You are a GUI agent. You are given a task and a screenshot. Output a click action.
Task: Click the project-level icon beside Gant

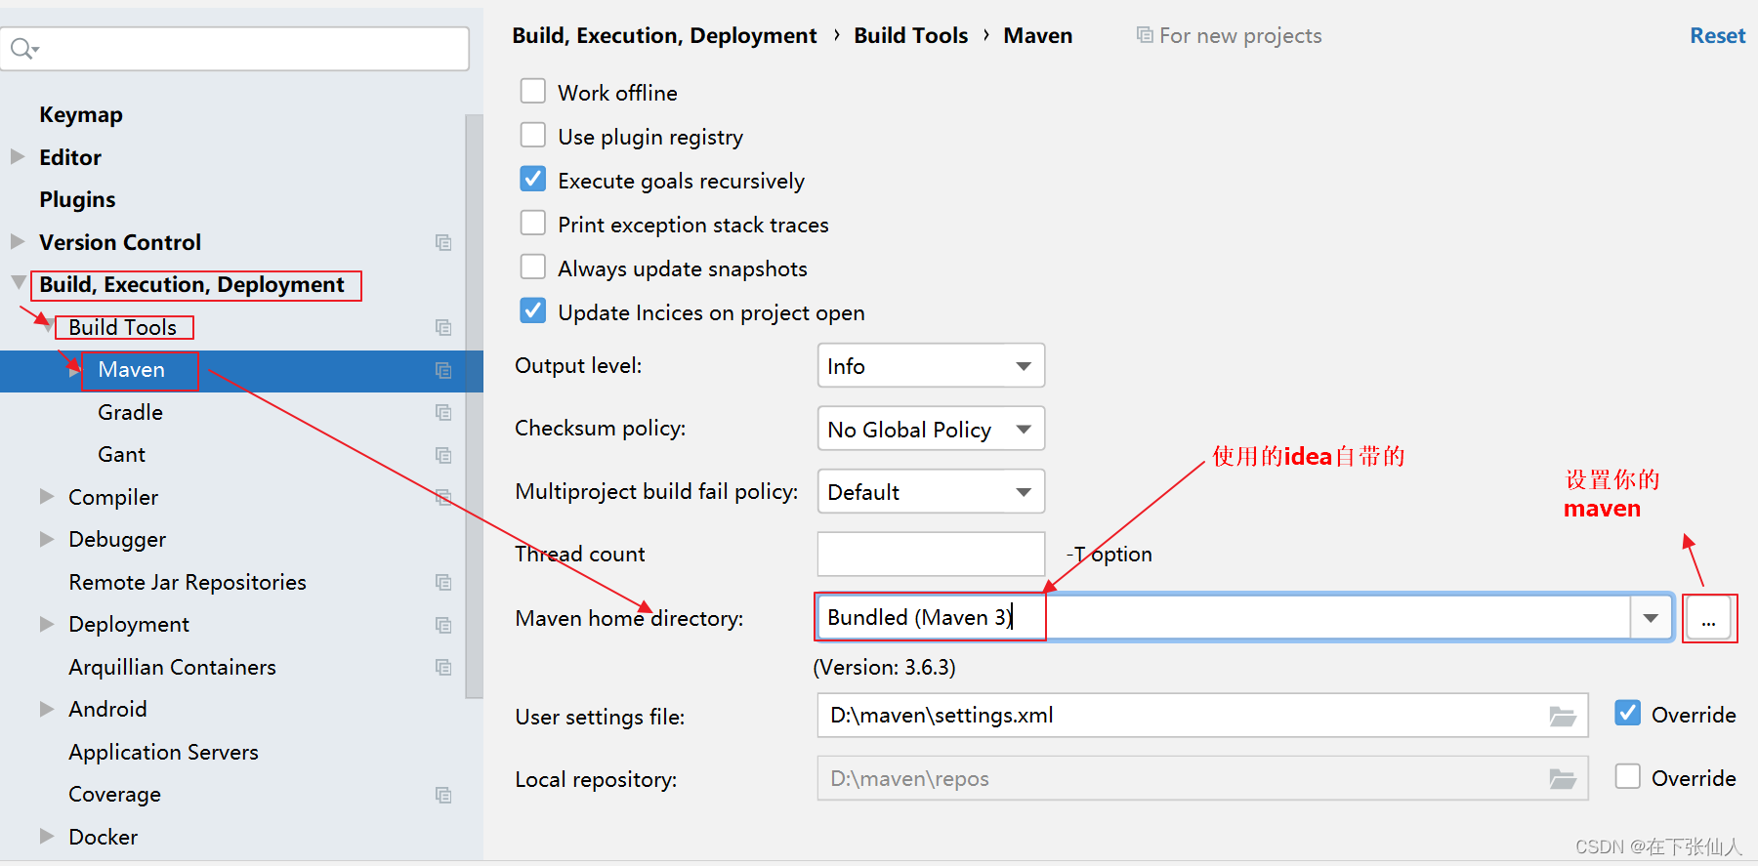pos(443,455)
